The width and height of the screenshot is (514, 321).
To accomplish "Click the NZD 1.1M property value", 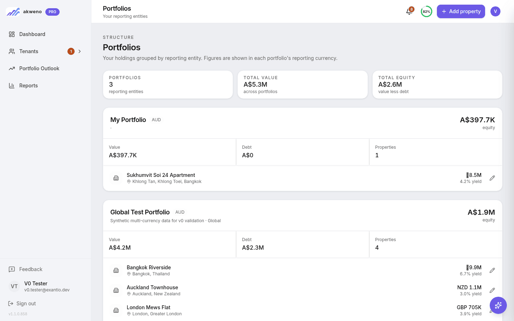I will tap(469, 287).
